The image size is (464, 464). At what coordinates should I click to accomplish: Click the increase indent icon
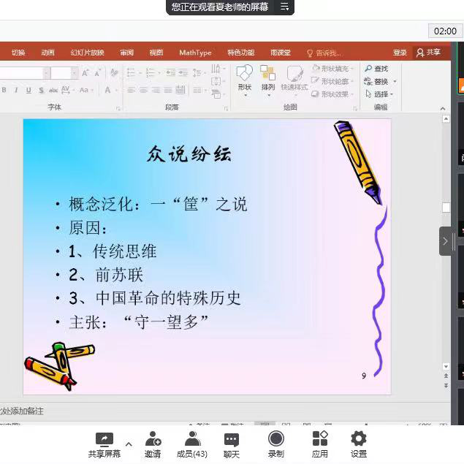tap(183, 72)
